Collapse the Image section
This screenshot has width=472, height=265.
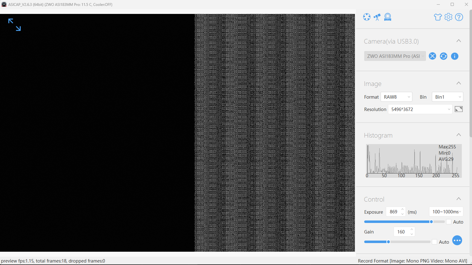tap(459, 83)
